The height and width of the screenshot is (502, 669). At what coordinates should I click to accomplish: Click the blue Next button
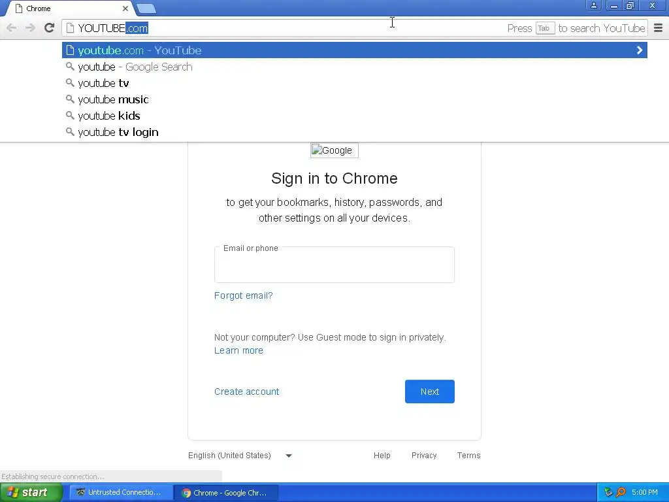[430, 392]
